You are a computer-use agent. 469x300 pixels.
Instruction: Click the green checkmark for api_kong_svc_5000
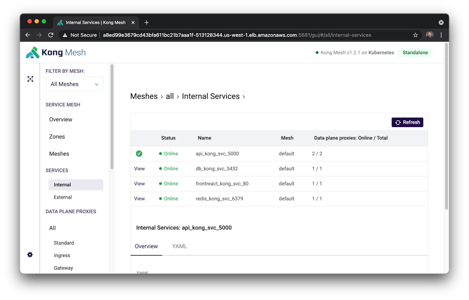[139, 154]
